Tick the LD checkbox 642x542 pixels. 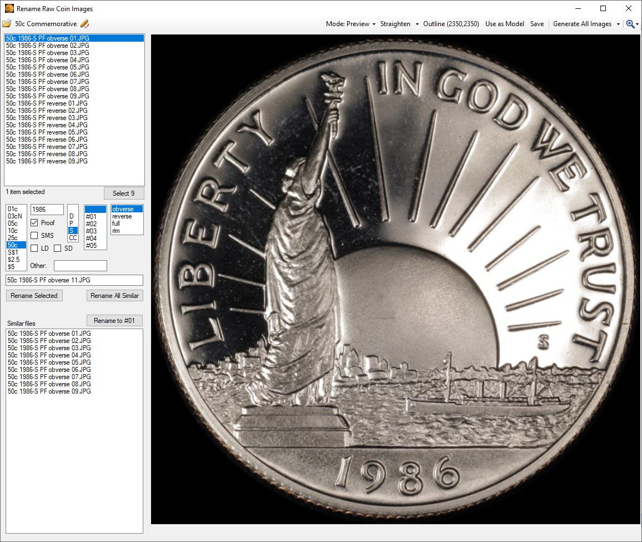pyautogui.click(x=34, y=248)
